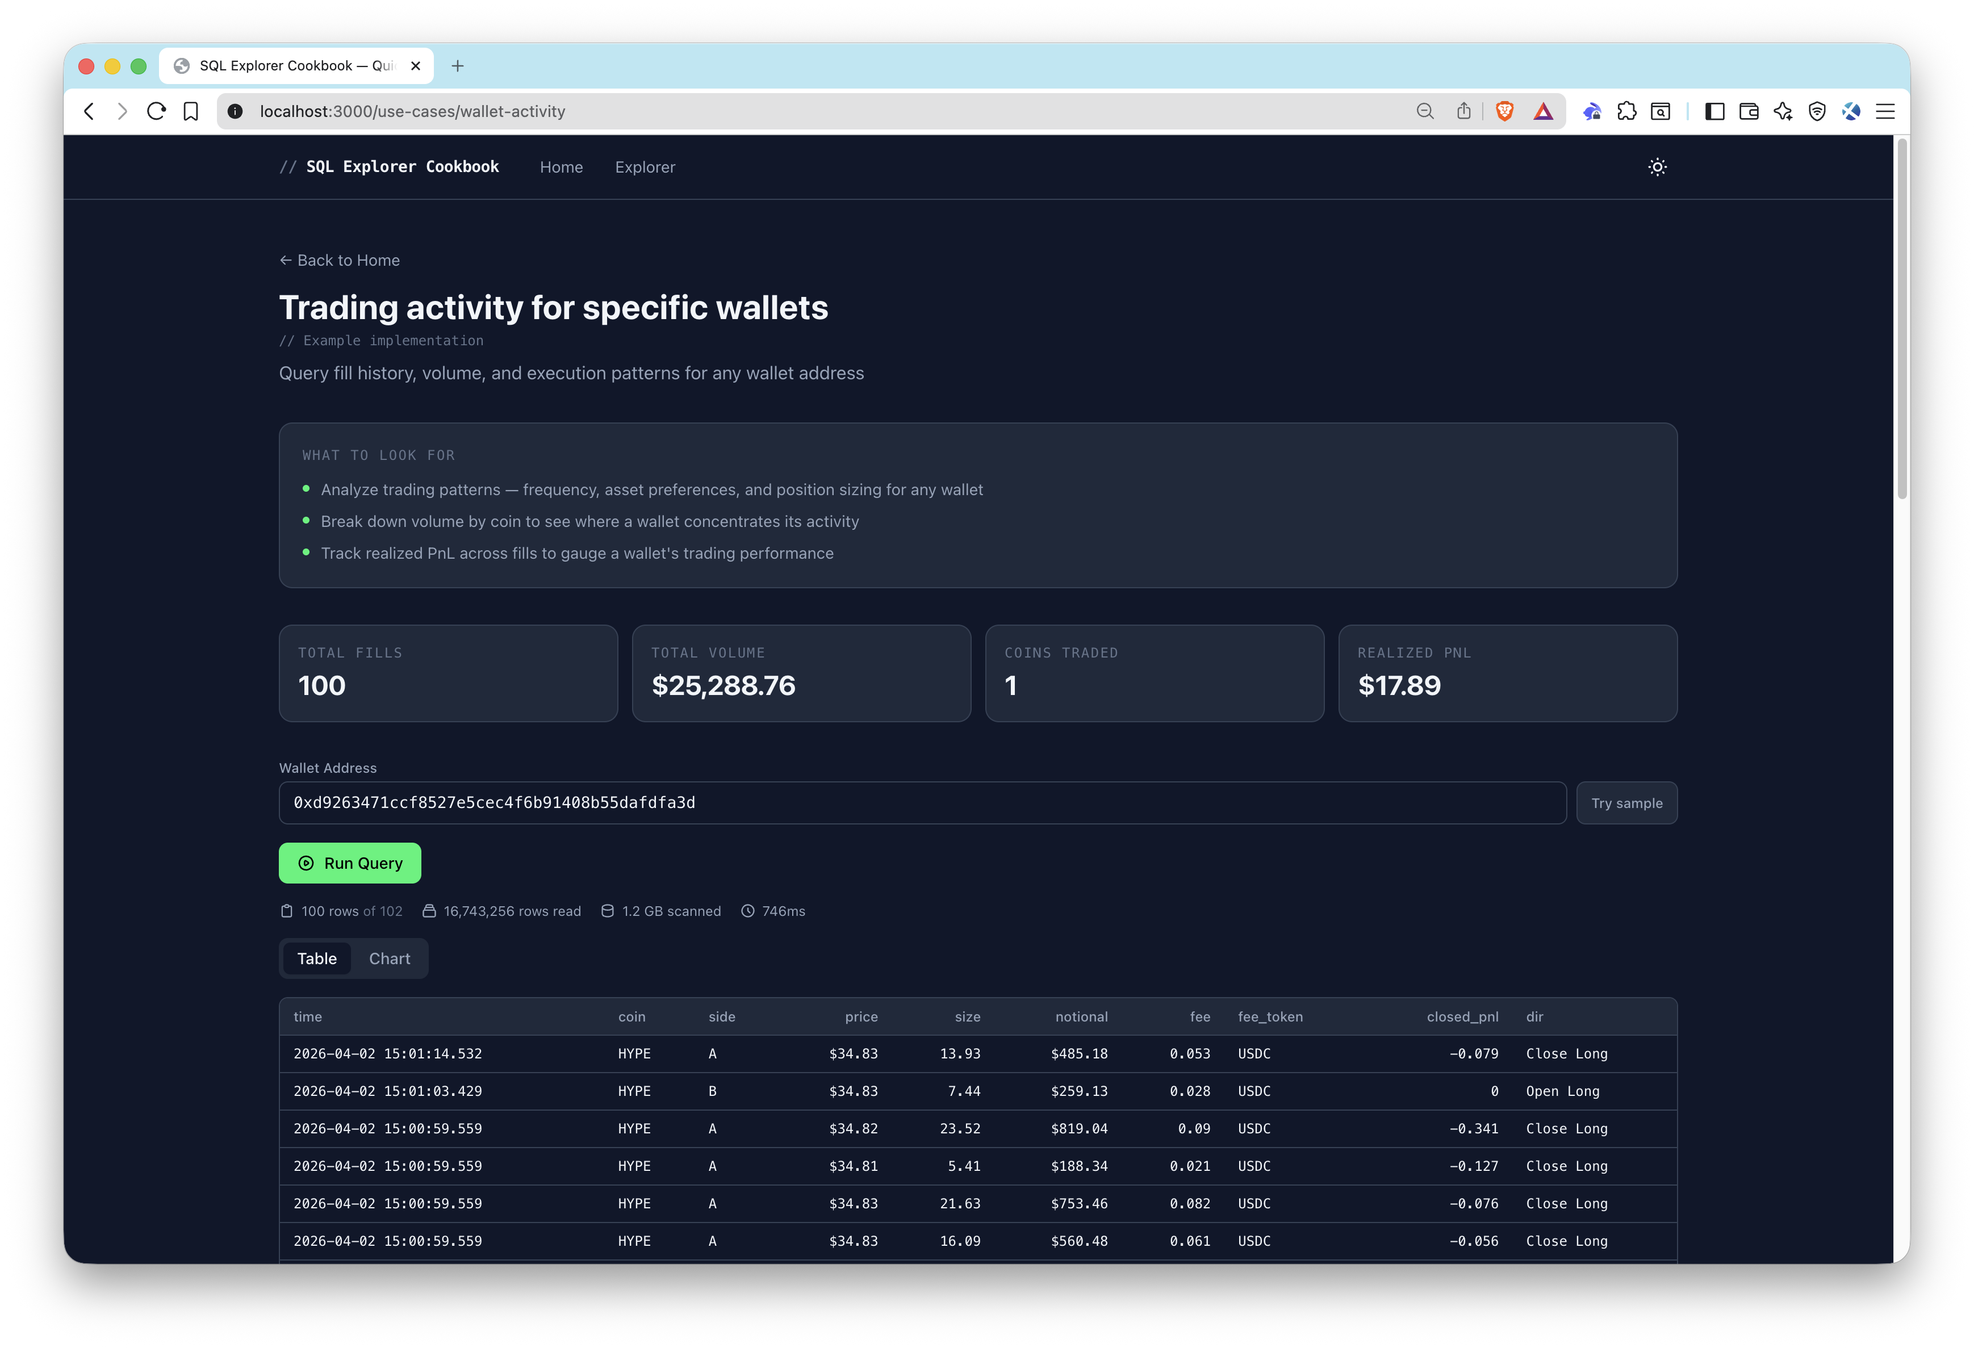Enable the Brave VPN shield icon
Image resolution: width=1974 pixels, height=1348 pixels.
click(x=1816, y=111)
